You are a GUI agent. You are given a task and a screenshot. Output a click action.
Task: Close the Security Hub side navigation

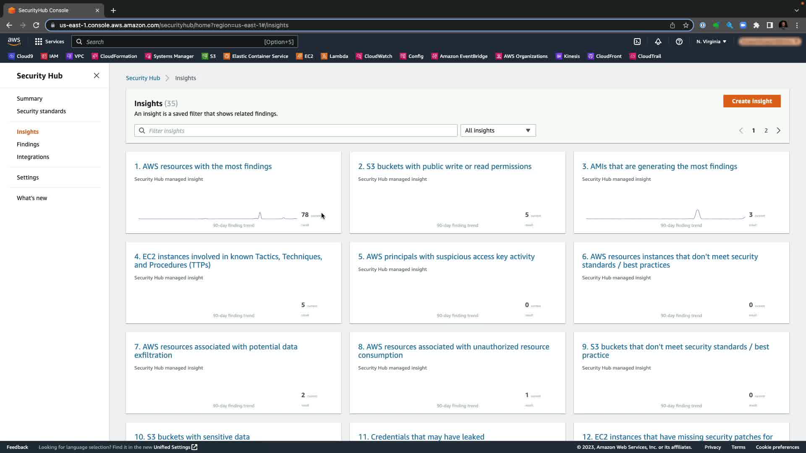coord(97,75)
